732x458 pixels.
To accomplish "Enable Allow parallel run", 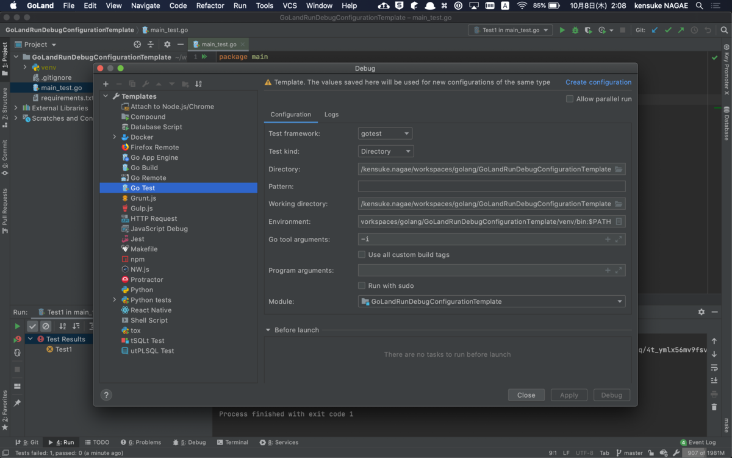I will click(x=570, y=99).
